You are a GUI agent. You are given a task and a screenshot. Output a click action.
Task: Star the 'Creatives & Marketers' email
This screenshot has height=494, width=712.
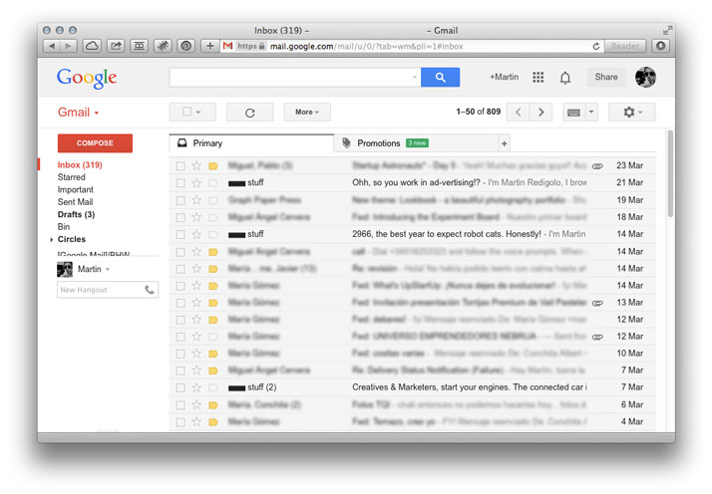pos(196,387)
